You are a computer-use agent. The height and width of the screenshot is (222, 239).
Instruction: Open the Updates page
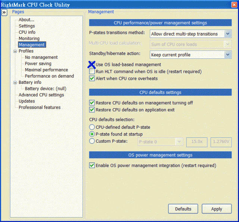click(27, 101)
